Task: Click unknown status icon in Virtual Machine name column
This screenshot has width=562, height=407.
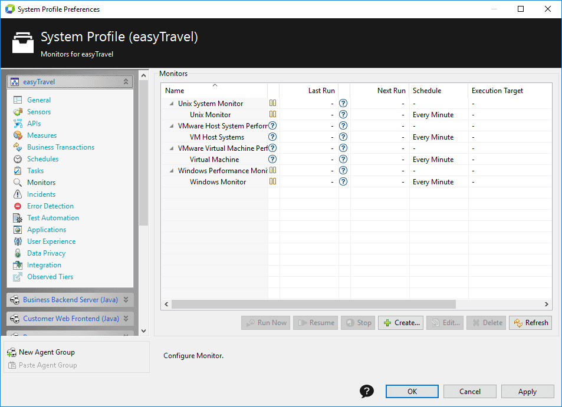Action: [x=272, y=159]
